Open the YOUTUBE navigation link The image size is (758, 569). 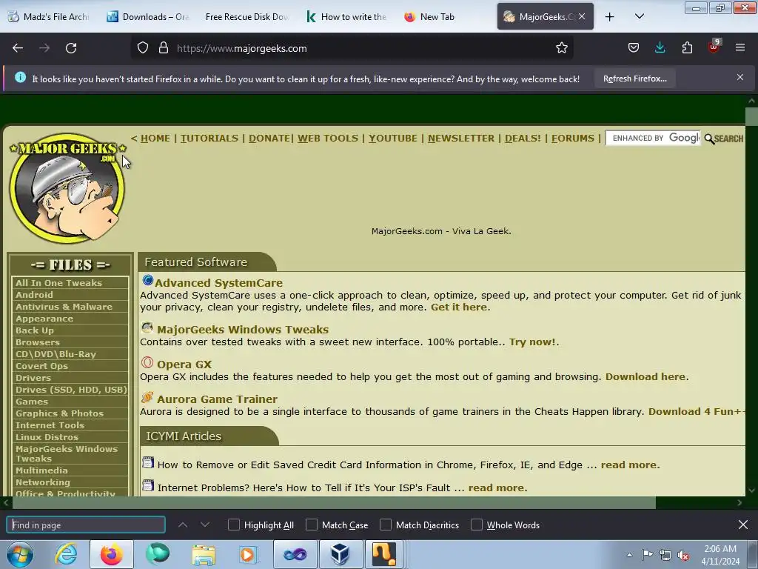click(x=392, y=139)
